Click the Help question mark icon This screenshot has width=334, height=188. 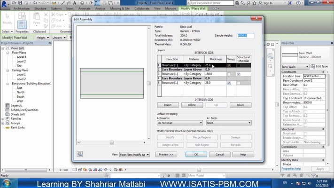tap(298, 3)
